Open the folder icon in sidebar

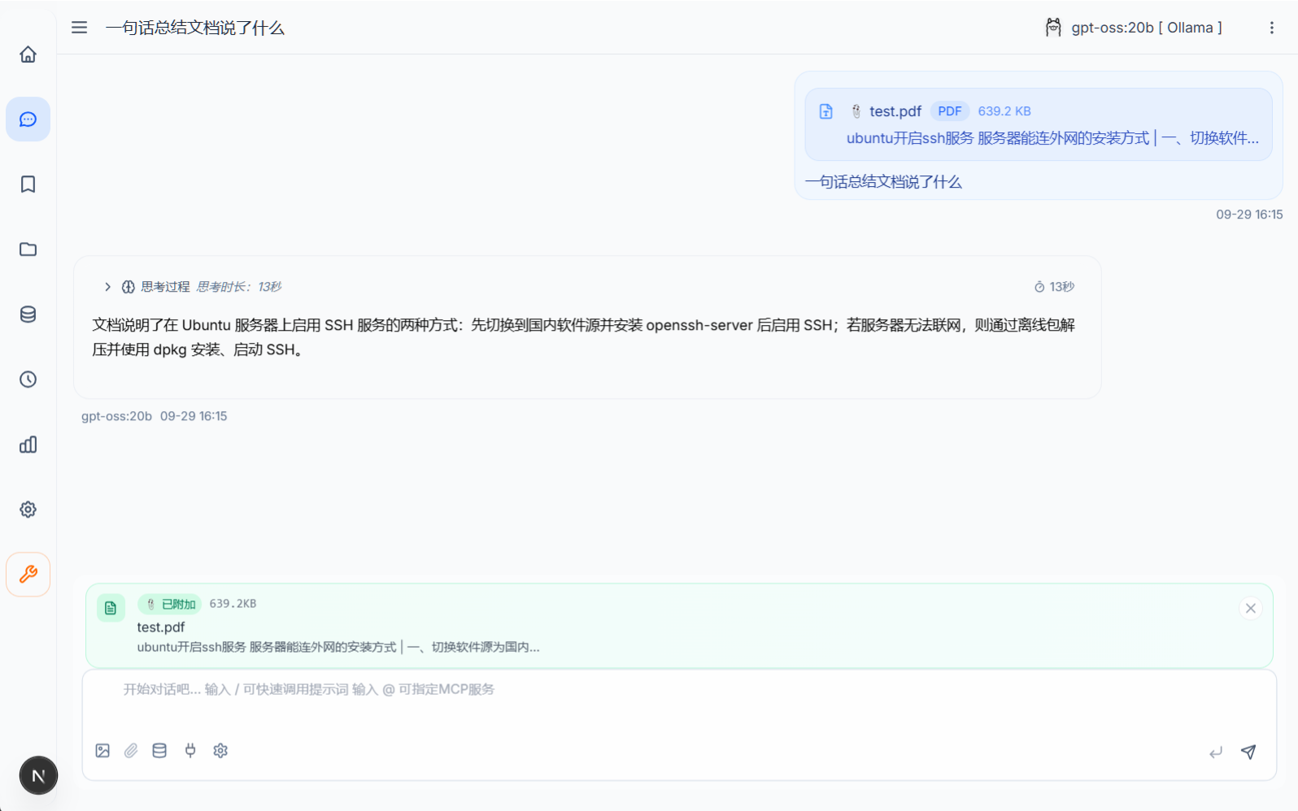pos(28,249)
